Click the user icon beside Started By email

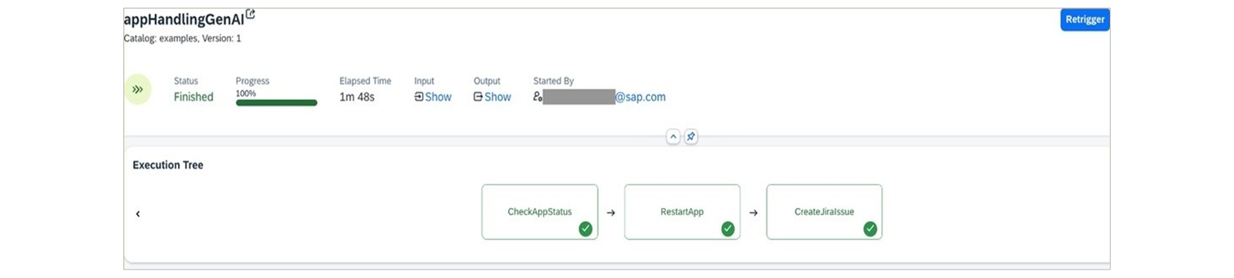[x=538, y=97]
